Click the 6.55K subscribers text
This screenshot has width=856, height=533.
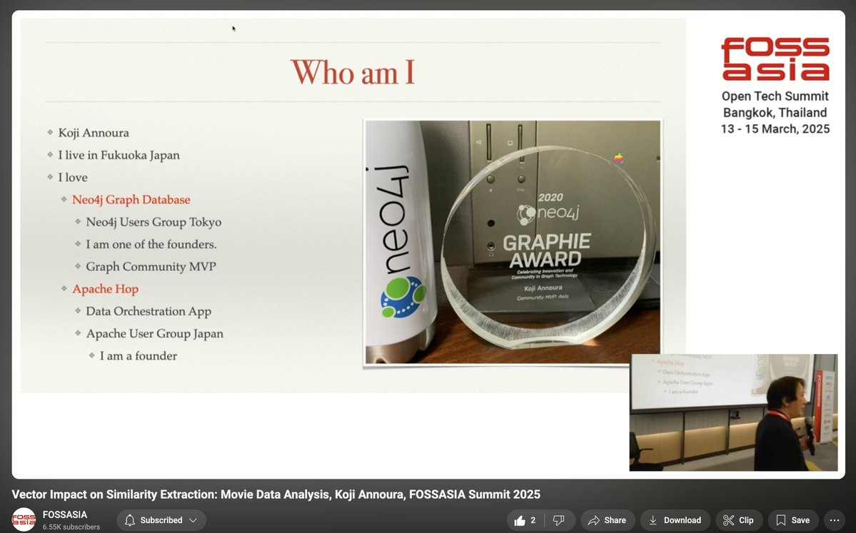(71, 527)
